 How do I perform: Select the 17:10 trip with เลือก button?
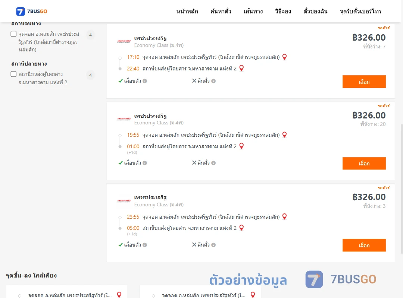[x=364, y=82]
